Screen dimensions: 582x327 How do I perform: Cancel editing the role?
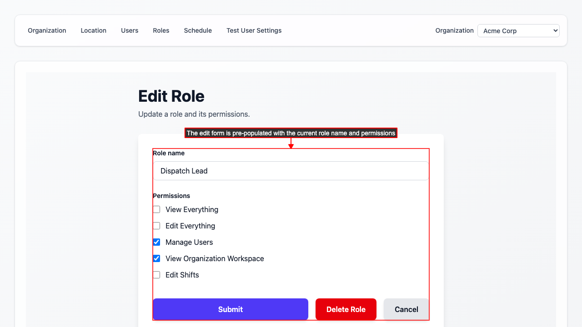click(406, 309)
